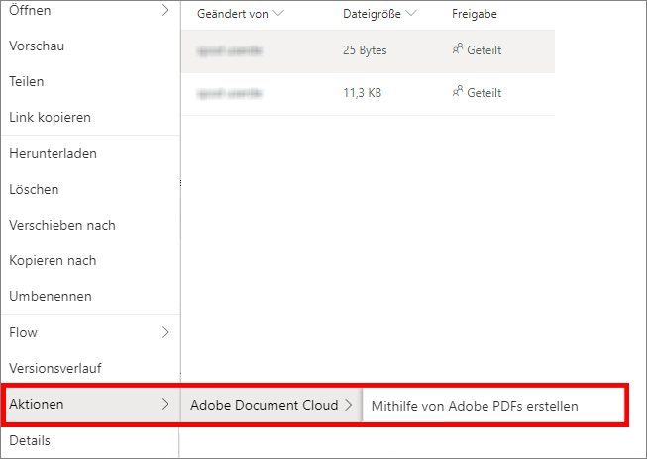Click shared icon beside 11,3 KB file
This screenshot has width=647, height=459.
[458, 92]
